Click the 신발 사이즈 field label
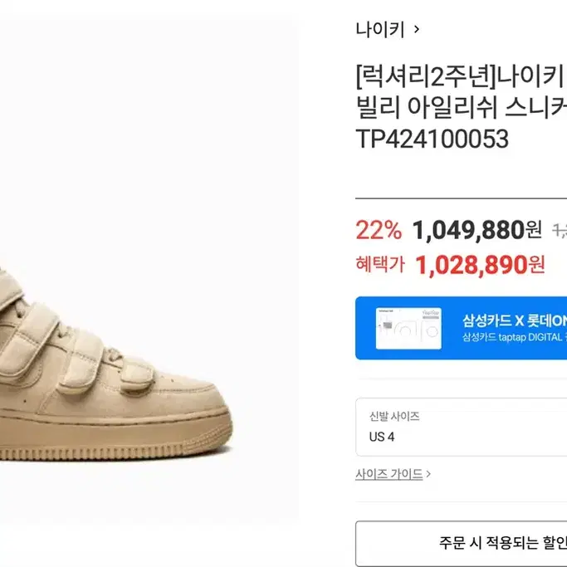This screenshot has width=567, height=567. pyautogui.click(x=394, y=416)
